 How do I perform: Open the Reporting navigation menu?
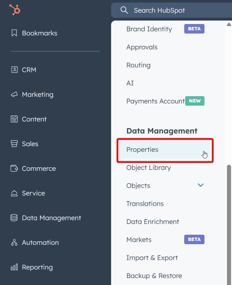37,267
